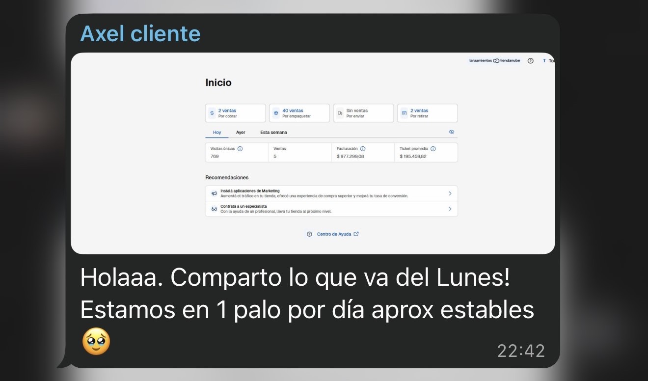
Task: Click the dollar icon on Por cobrar card
Action: click(x=212, y=112)
